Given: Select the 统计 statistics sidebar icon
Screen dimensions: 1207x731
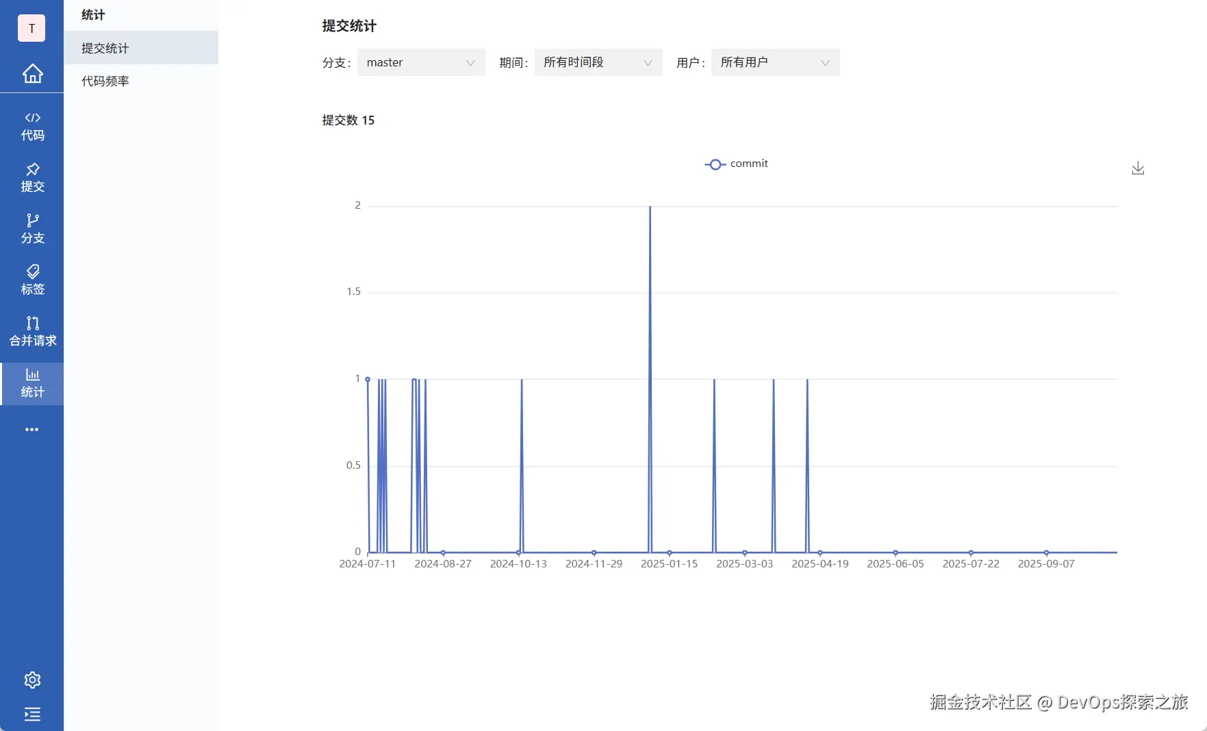Looking at the screenshot, I should tap(32, 383).
